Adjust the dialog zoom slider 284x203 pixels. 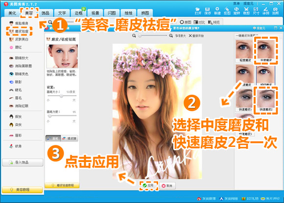pos(152,36)
